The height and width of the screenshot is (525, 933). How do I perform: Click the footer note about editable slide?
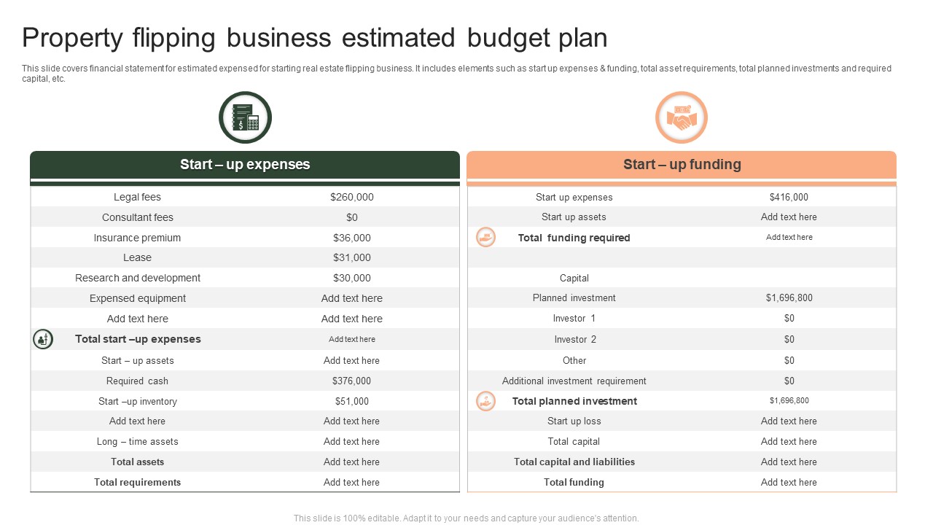tap(466, 518)
